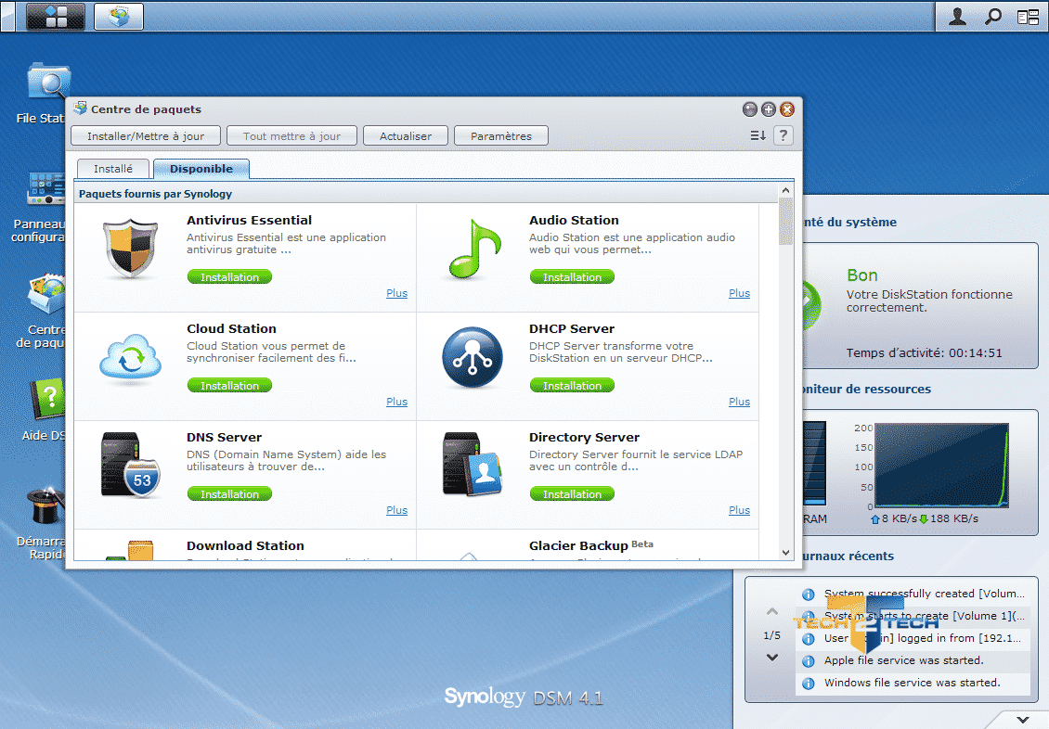Install Audio Station package
This screenshot has width=1049, height=729.
click(572, 276)
